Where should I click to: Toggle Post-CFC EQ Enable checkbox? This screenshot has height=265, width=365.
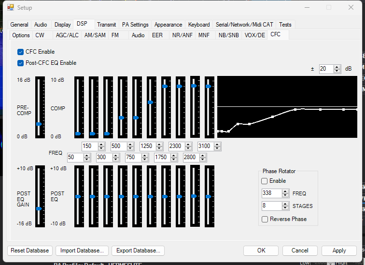click(x=21, y=63)
